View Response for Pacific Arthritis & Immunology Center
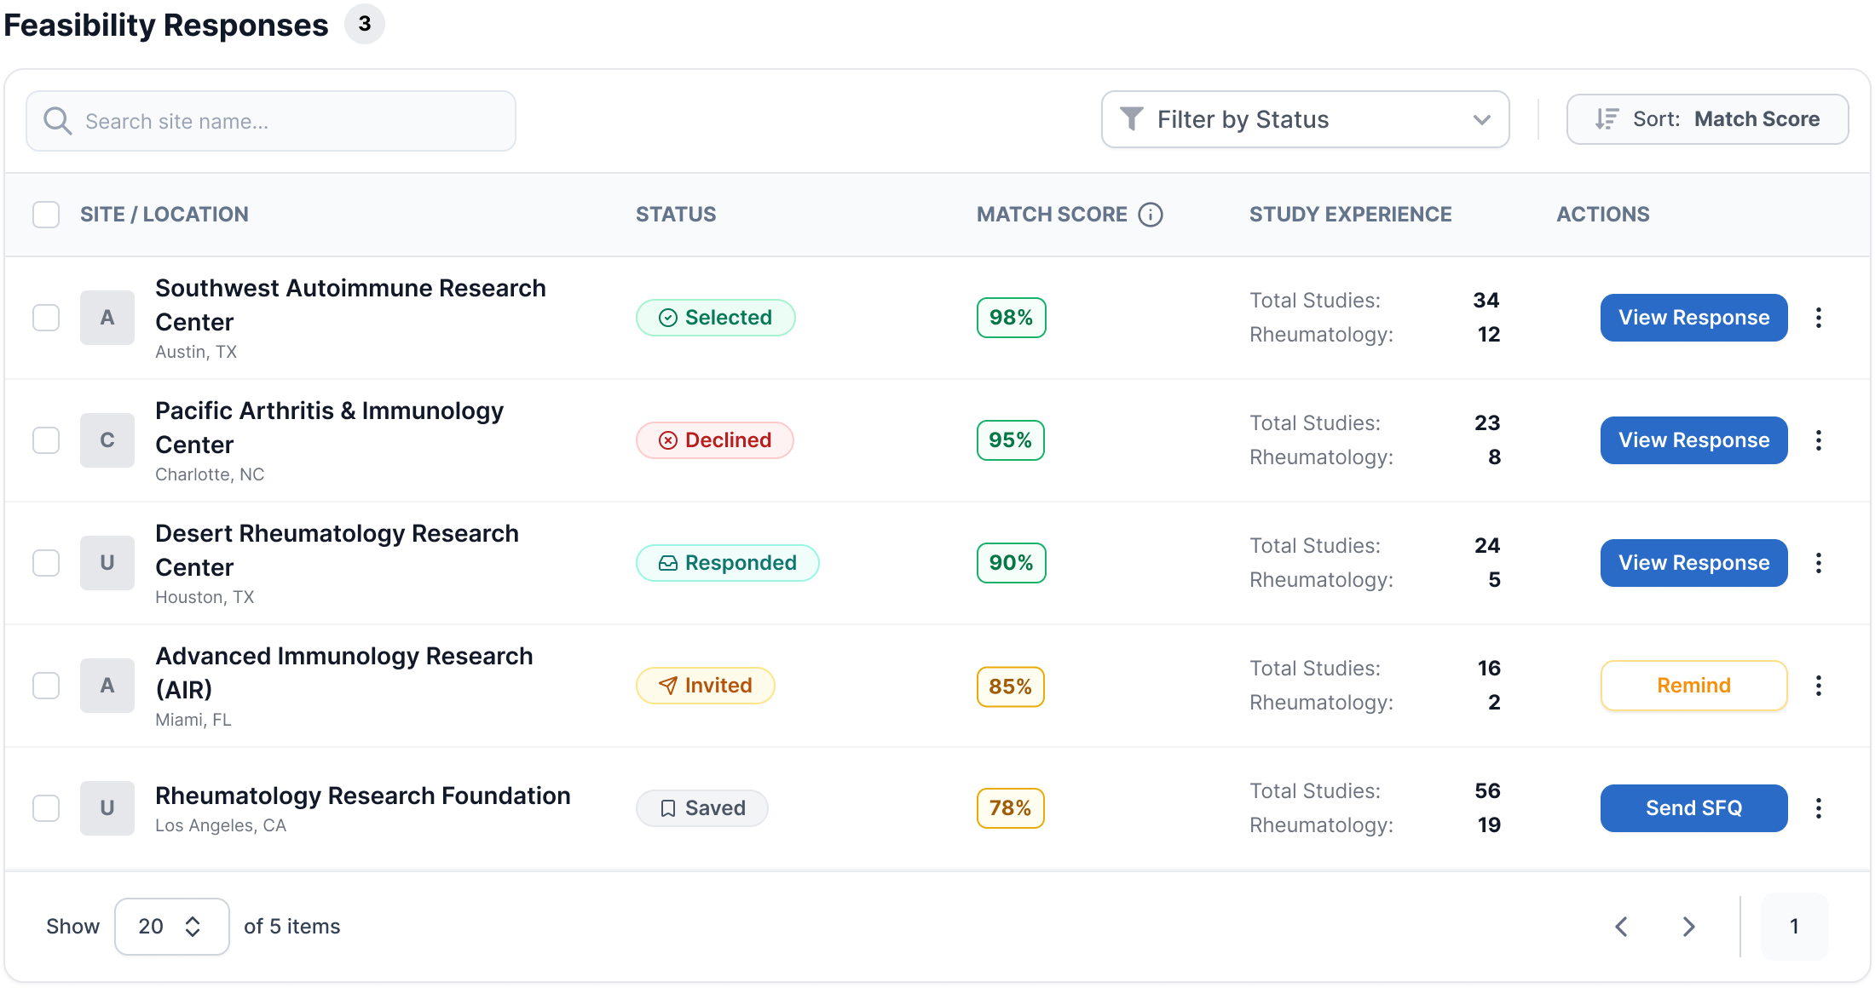Image resolution: width=1875 pixels, height=988 pixels. pyautogui.click(x=1693, y=440)
